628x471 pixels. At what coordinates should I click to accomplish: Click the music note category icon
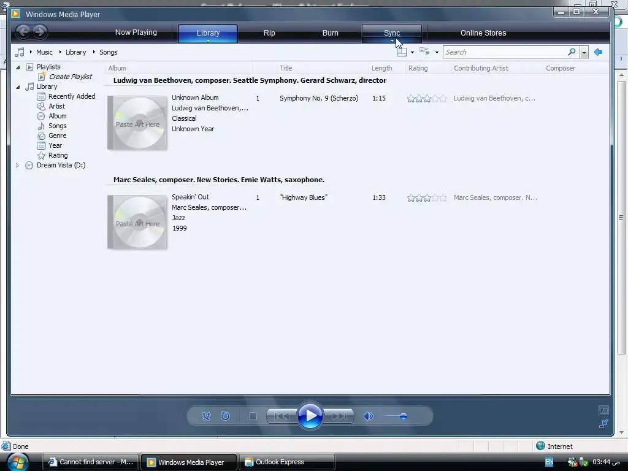point(20,52)
